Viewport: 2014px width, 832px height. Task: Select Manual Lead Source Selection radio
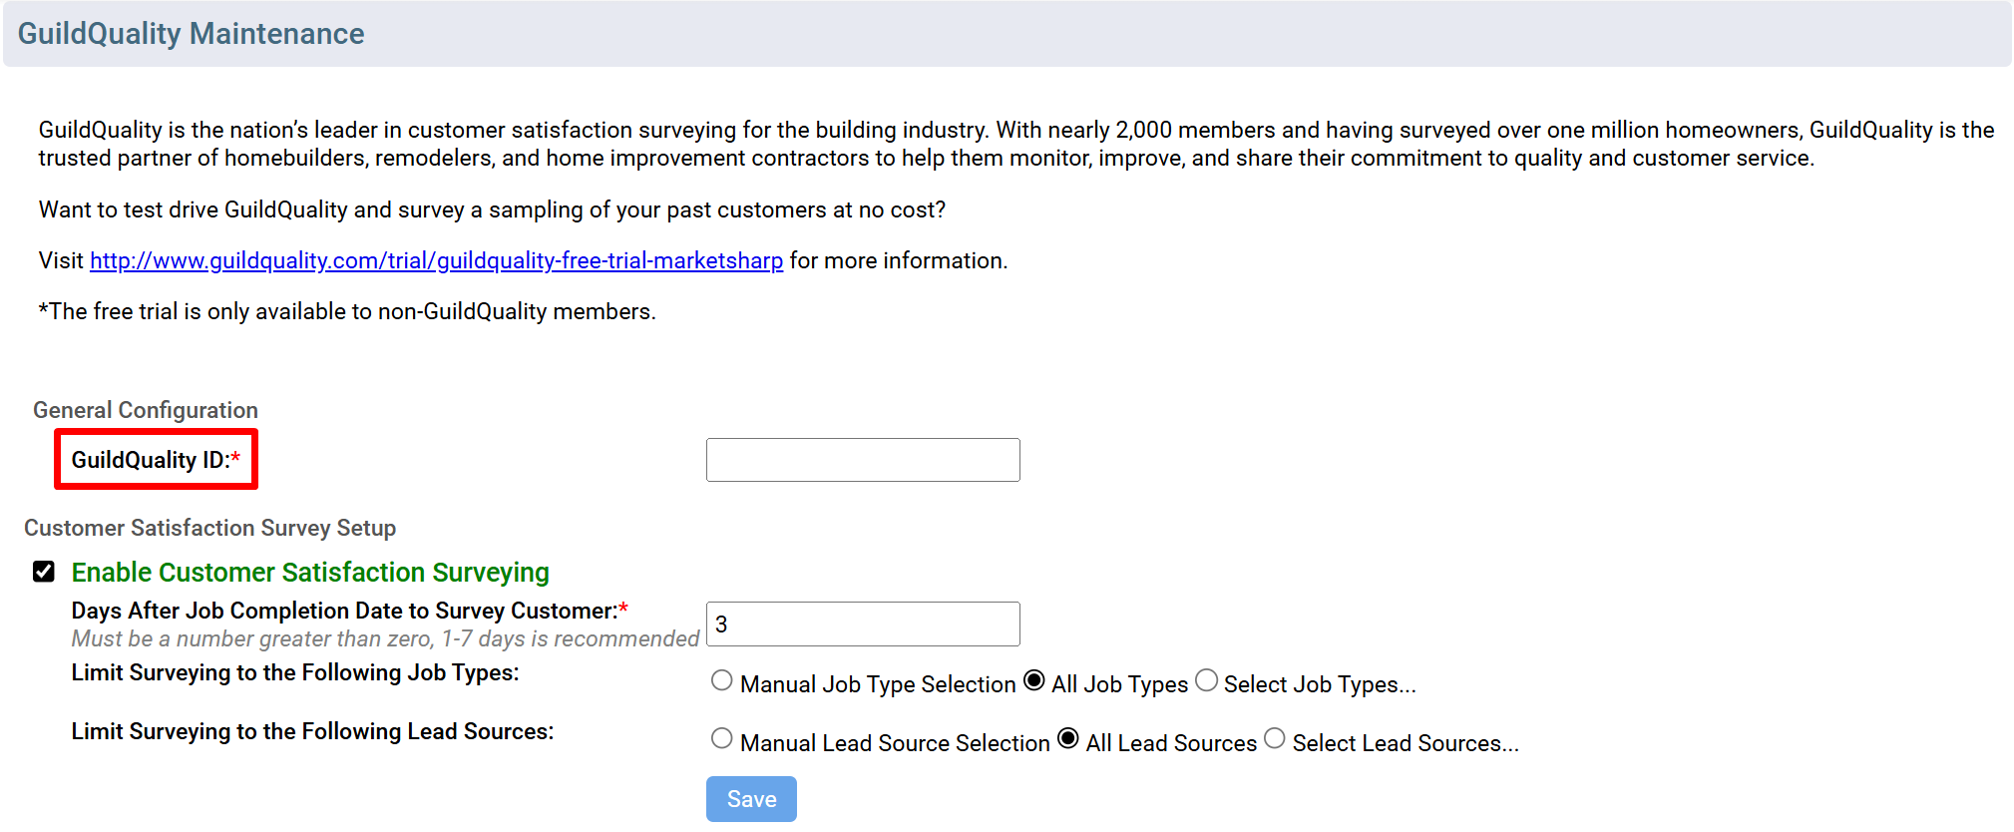coord(722,739)
